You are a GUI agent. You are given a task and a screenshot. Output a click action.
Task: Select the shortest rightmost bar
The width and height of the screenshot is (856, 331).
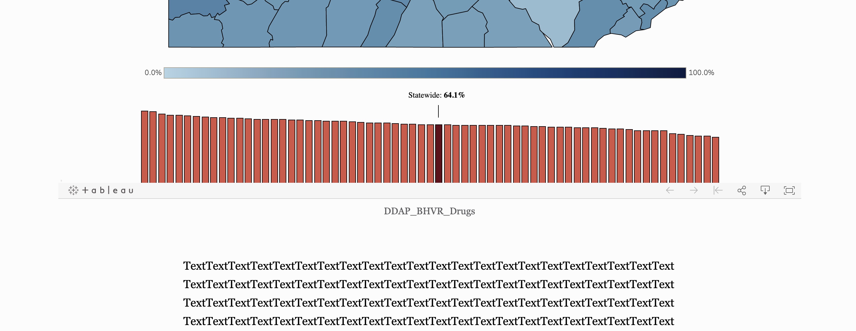[715, 160]
